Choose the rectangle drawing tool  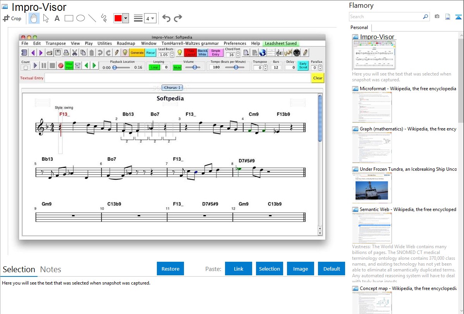pos(69,18)
